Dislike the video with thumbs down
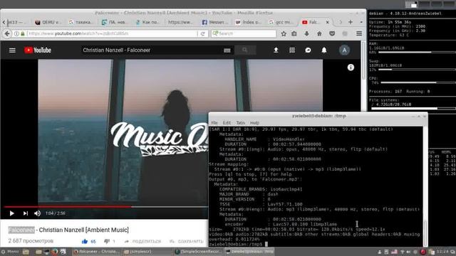The image size is (456, 256). pyautogui.click(x=107, y=241)
